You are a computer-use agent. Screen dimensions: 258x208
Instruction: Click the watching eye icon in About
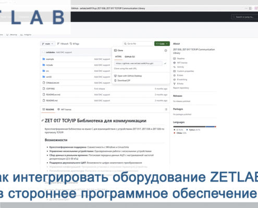click(x=175, y=80)
